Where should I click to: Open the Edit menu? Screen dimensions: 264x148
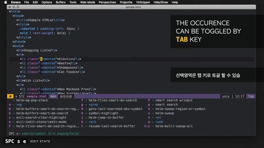[x=35, y=2]
